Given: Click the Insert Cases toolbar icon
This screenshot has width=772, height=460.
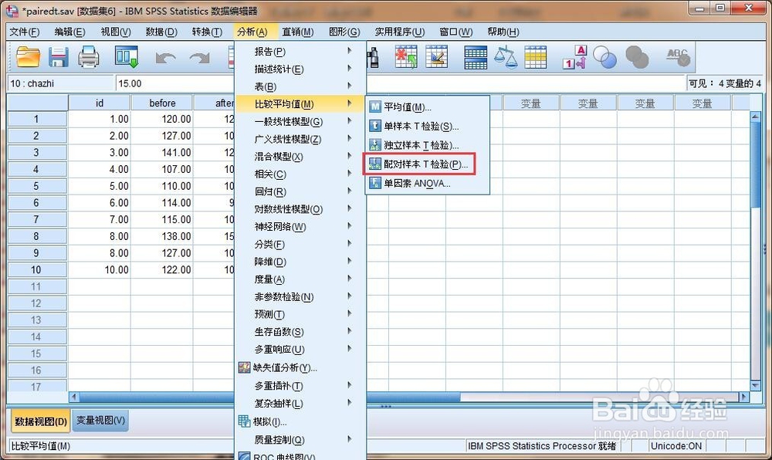Looking at the screenshot, I should tap(406, 57).
